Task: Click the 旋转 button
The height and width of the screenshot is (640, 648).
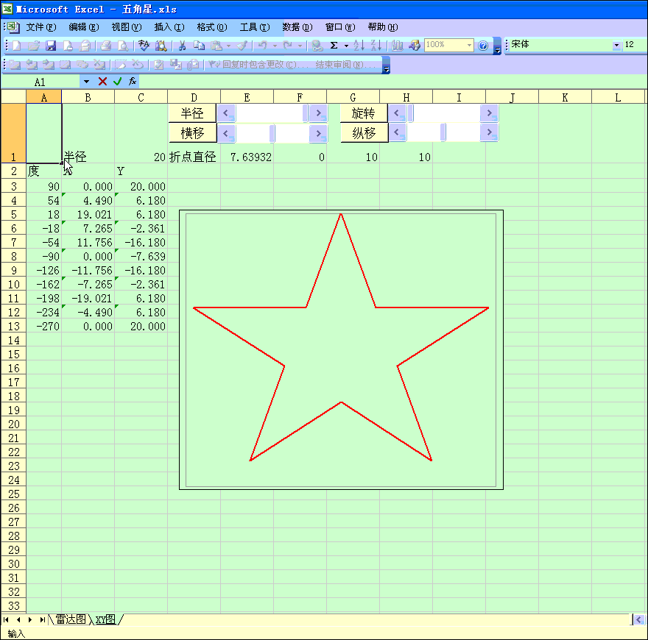Action: point(364,113)
